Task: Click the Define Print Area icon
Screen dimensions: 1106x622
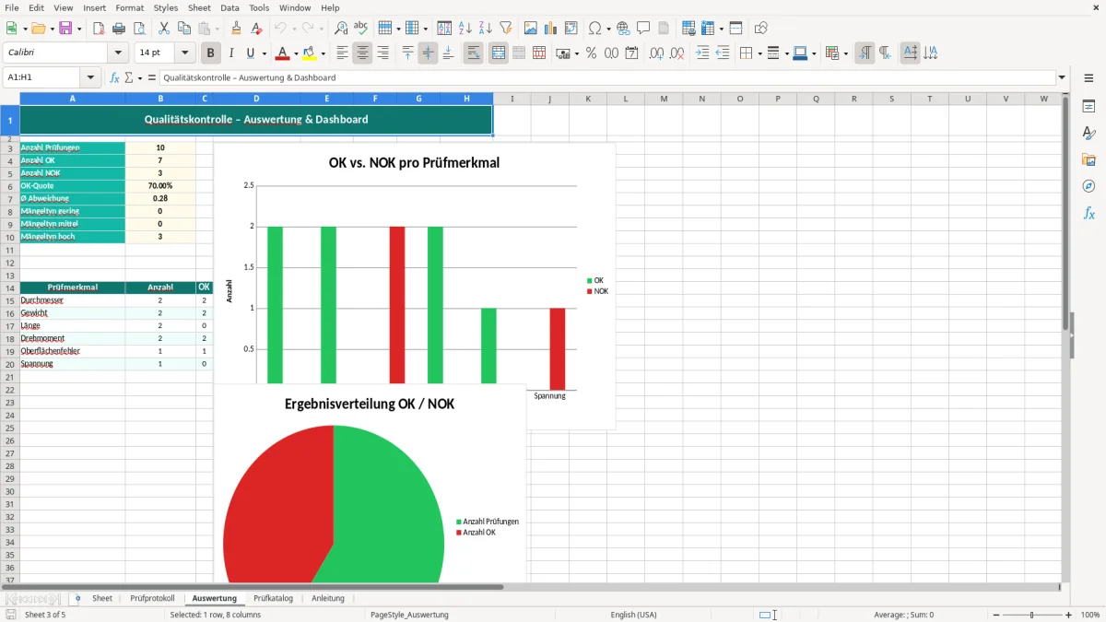Action: [688, 29]
